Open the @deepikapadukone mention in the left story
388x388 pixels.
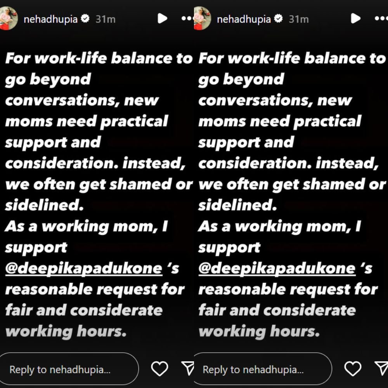click(x=84, y=269)
